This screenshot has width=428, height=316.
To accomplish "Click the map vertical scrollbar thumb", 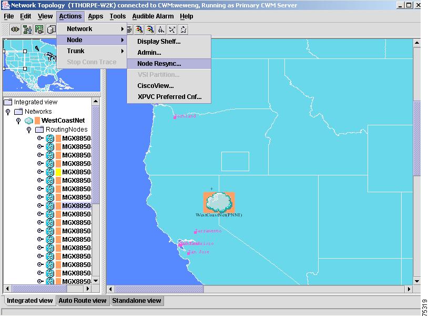I will [x=417, y=139].
